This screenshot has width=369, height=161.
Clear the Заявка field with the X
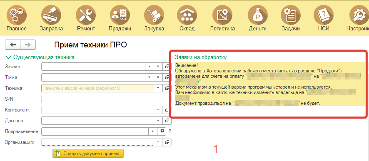[158, 67]
